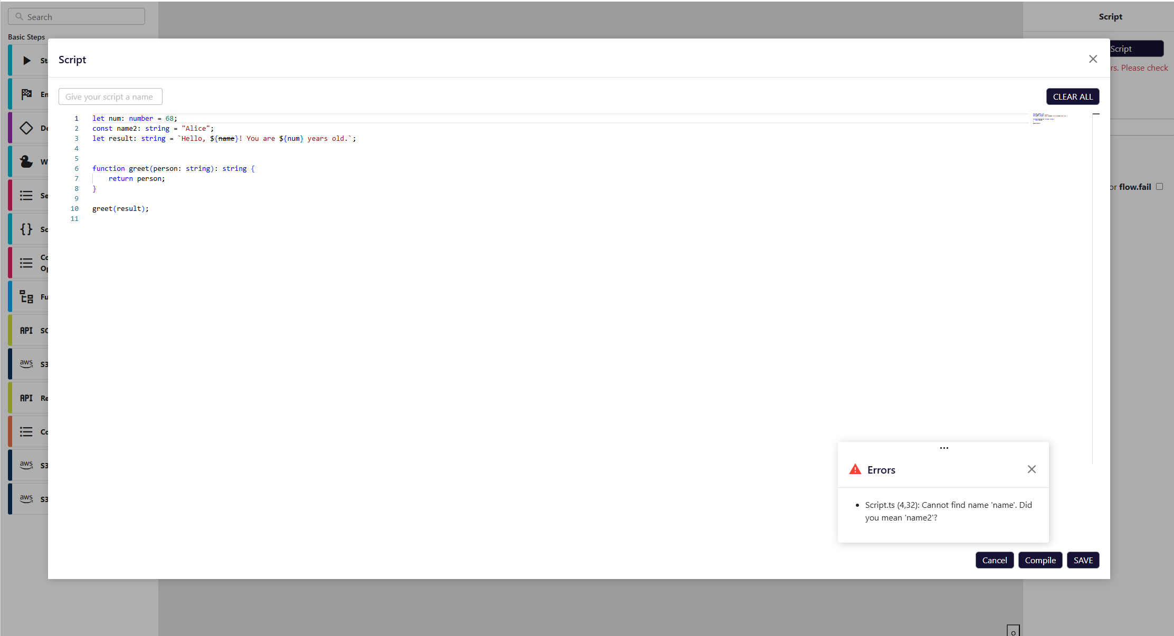This screenshot has width=1174, height=636.
Task: Click the first API step icon
Action: click(26, 331)
